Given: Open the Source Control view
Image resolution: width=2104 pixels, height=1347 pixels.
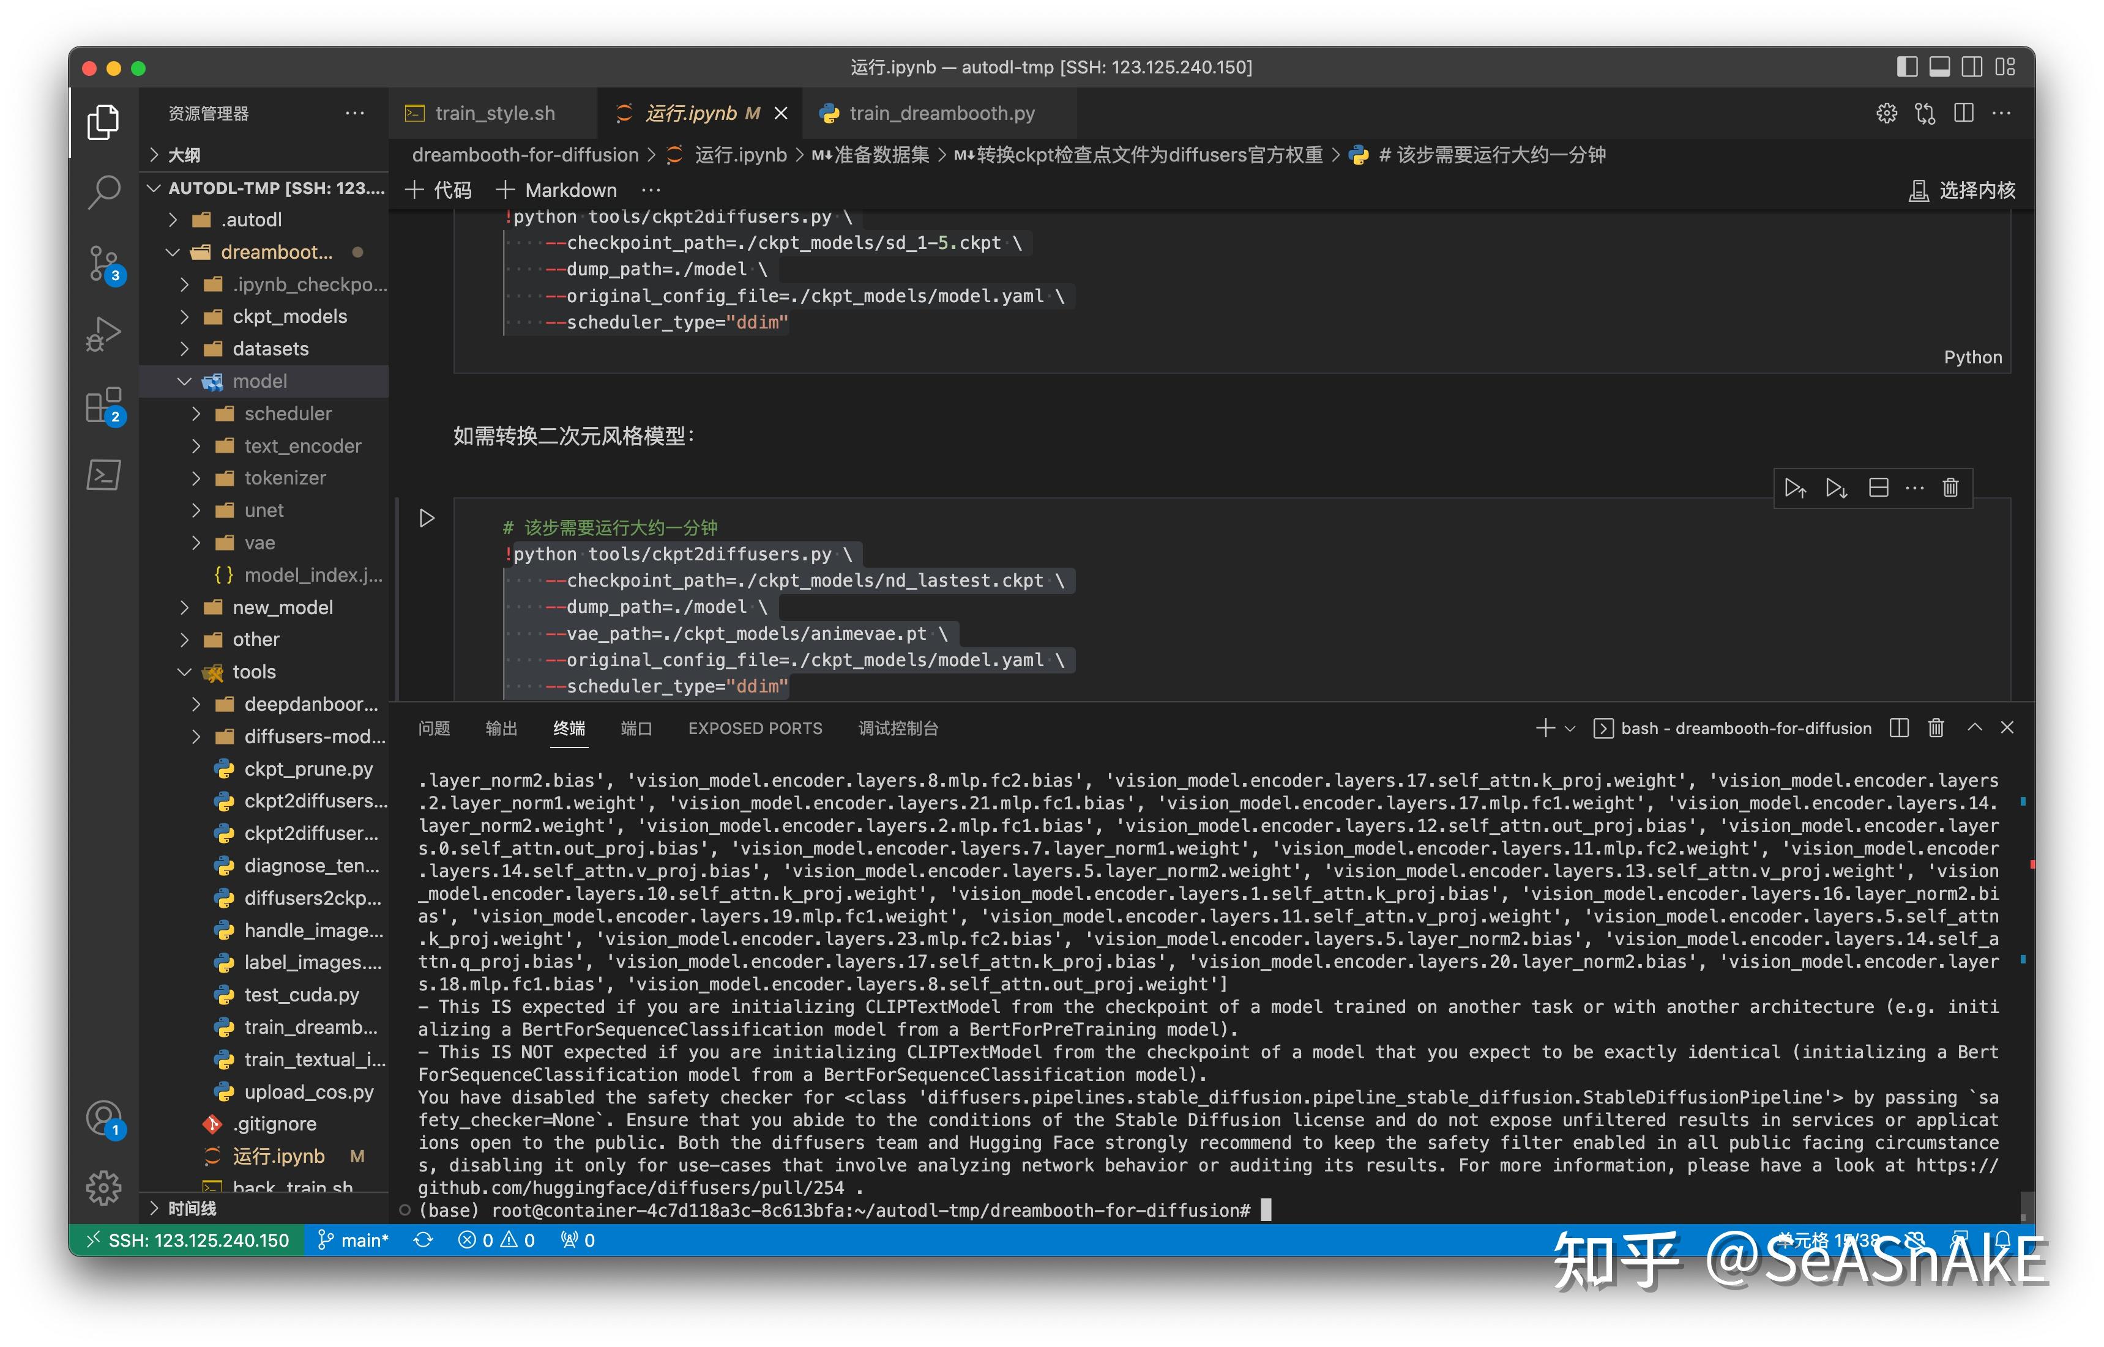Looking at the screenshot, I should [x=103, y=262].
